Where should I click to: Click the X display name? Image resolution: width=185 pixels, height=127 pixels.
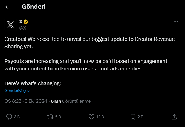point(21,22)
